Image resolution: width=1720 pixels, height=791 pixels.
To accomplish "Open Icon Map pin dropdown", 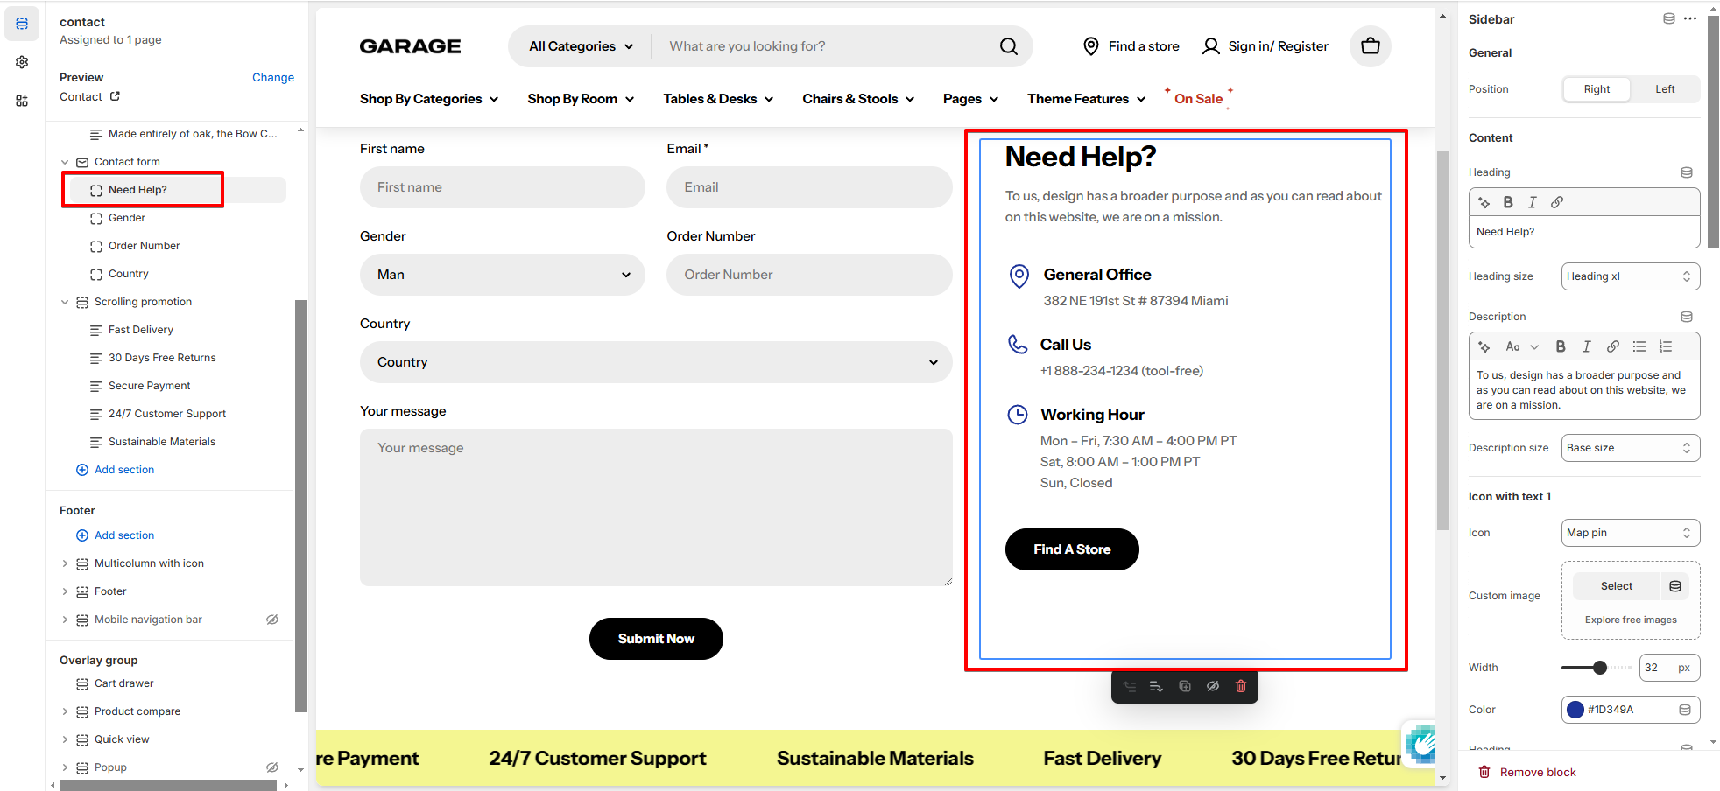I will 1631,533.
